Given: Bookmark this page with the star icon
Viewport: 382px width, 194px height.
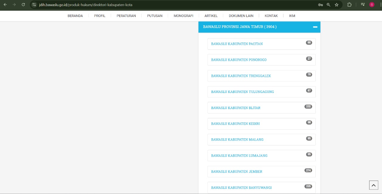Looking at the screenshot, I should click(x=337, y=5).
